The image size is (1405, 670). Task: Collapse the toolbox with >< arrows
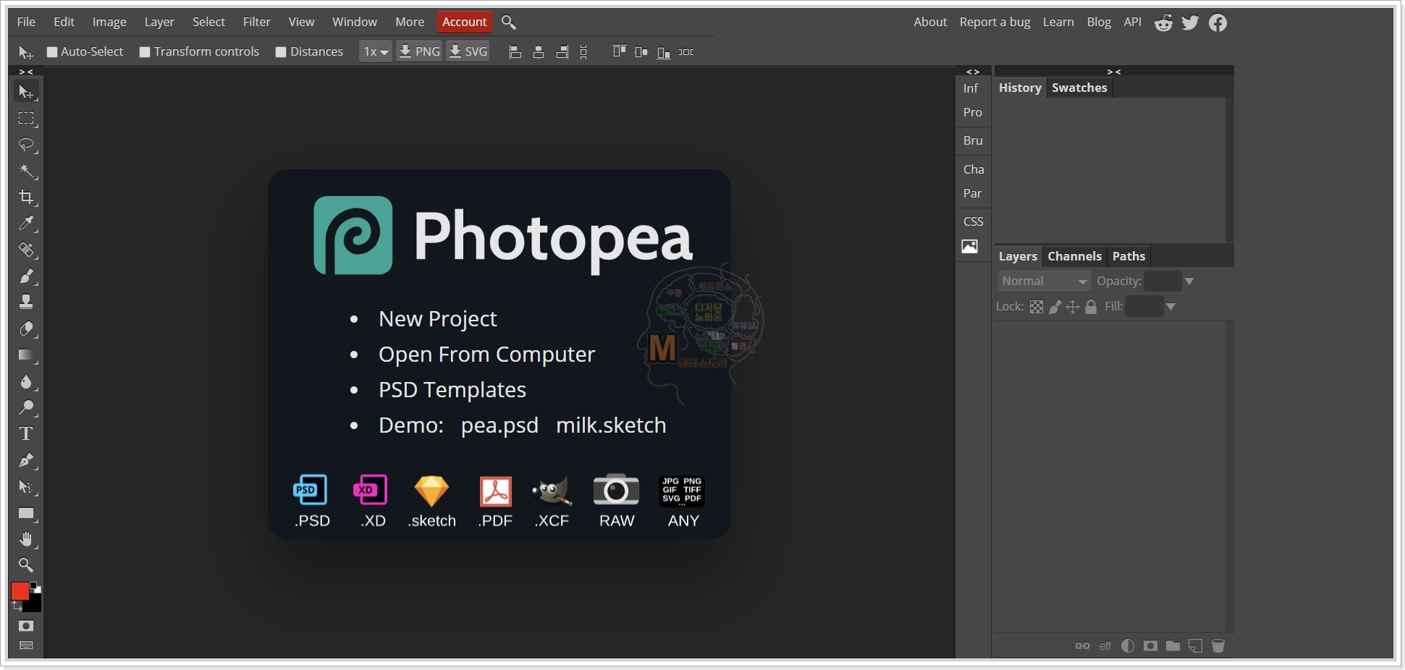pos(26,72)
